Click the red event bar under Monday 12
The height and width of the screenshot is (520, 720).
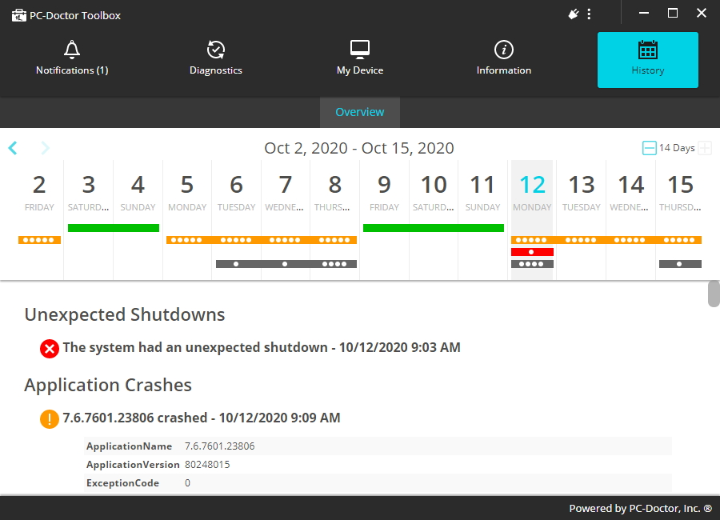[532, 252]
